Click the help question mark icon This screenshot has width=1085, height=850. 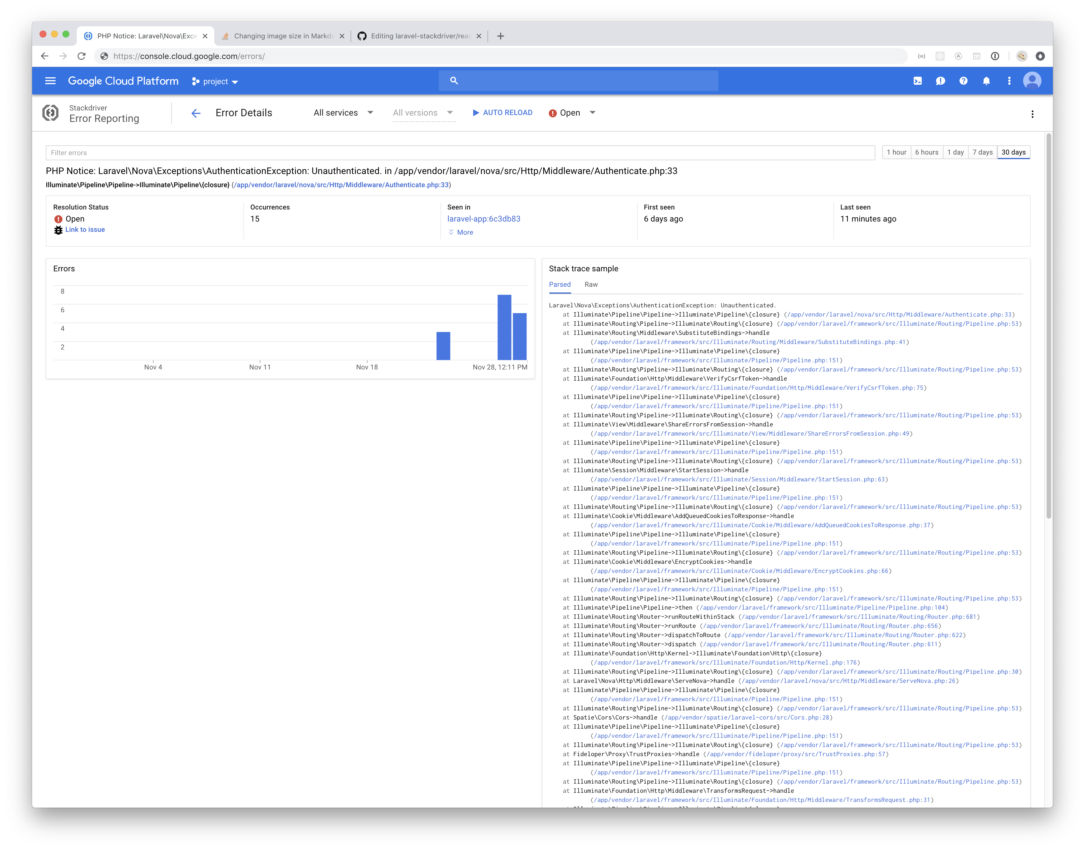click(x=963, y=81)
